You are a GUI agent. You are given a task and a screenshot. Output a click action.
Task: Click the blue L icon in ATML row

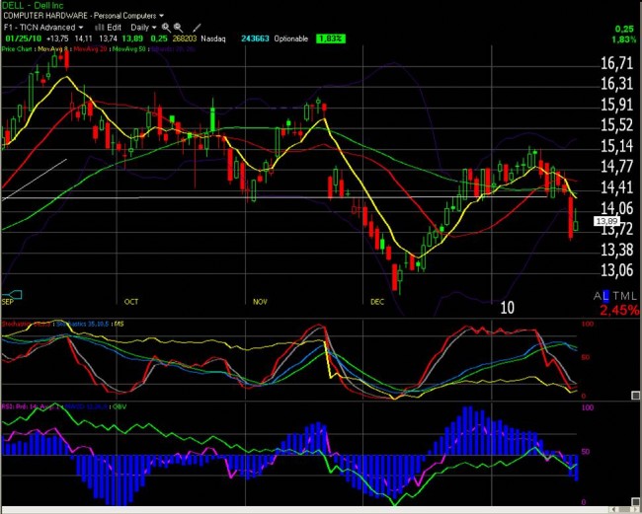[607, 296]
